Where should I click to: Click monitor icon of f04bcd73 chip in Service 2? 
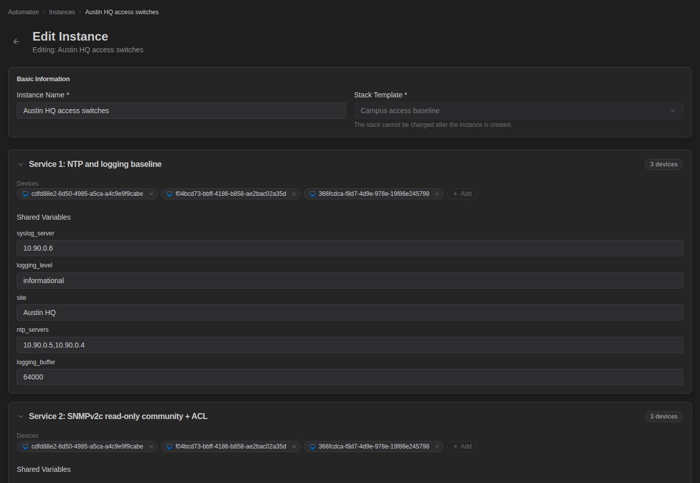(169, 446)
